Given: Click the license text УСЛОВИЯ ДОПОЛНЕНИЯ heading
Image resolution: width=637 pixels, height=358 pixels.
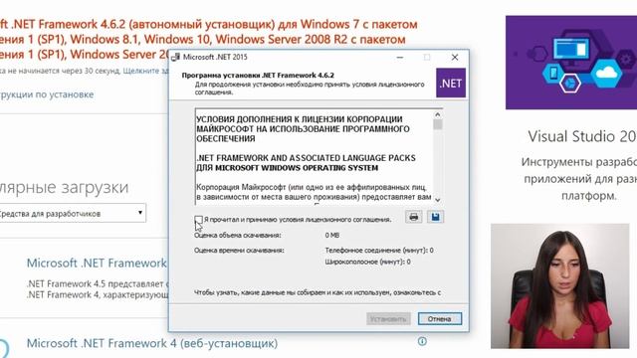Looking at the screenshot, I should pyautogui.click(x=303, y=129).
